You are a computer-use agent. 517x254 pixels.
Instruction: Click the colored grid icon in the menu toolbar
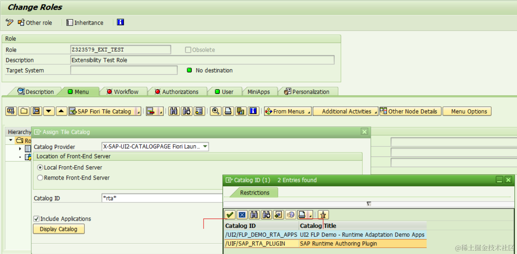[241, 111]
